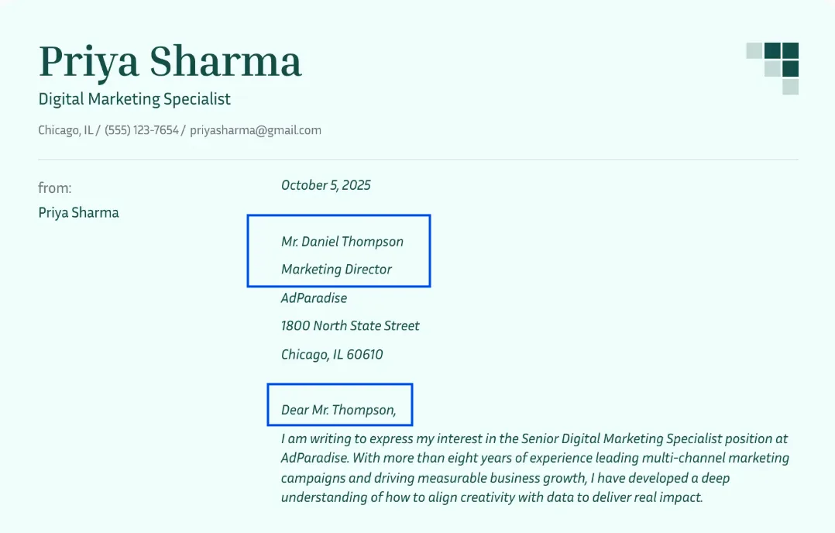Click the sender name under 'from:'
Screen dimensions: 835x533
(79, 213)
